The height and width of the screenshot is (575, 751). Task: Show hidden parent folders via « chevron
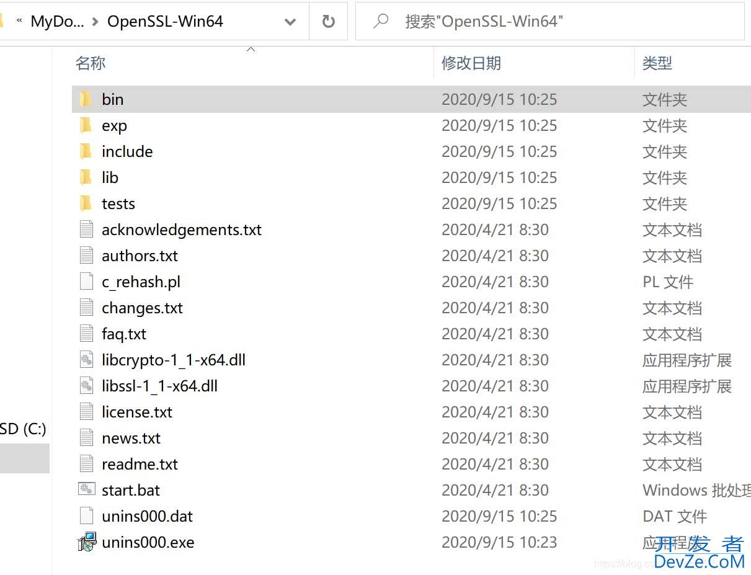[x=19, y=21]
